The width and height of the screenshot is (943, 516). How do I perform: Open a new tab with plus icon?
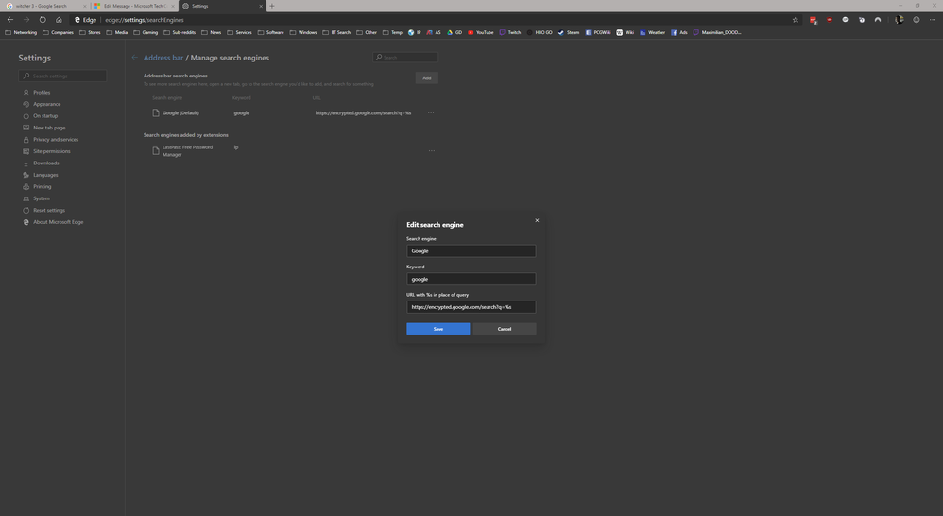[272, 6]
